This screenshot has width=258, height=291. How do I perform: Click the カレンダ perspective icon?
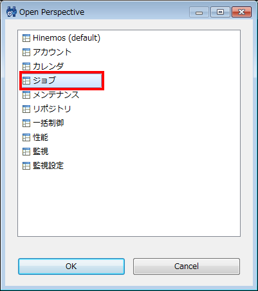coord(26,66)
